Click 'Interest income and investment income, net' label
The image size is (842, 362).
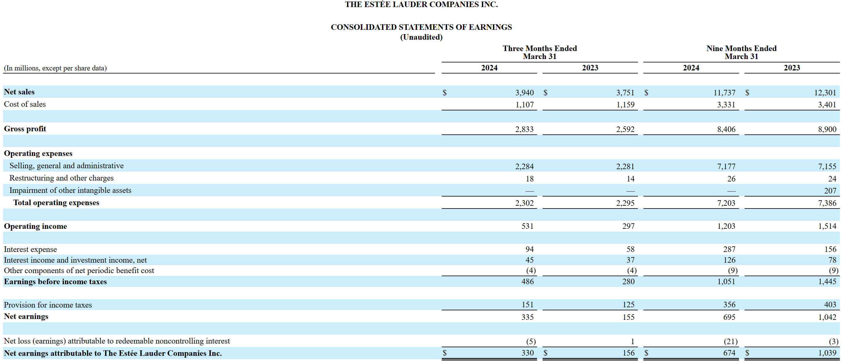pos(76,260)
